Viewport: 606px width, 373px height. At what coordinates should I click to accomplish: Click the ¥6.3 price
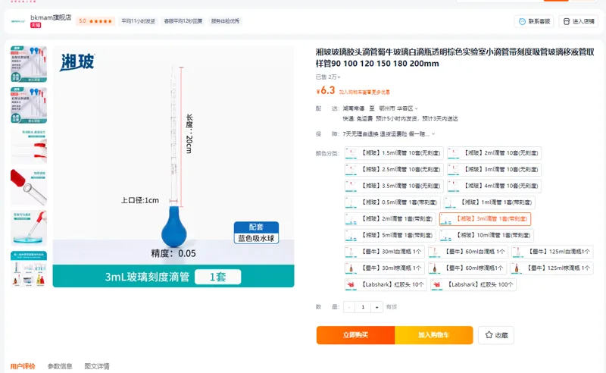tap(326, 90)
